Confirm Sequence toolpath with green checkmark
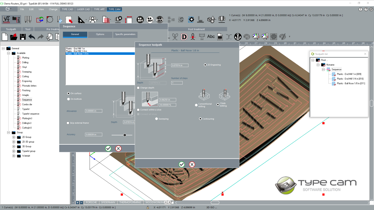This screenshot has width=374, height=210. click(x=182, y=164)
